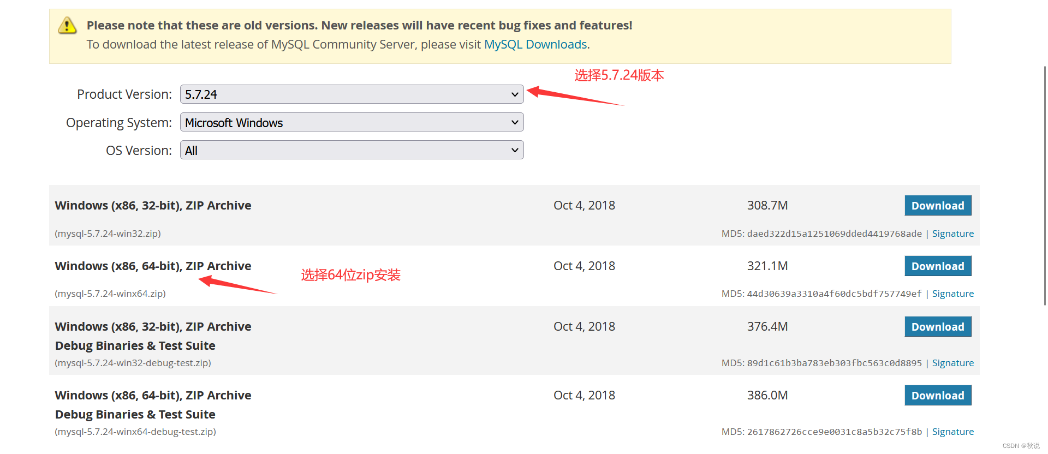Click file name (mysql-5.7.24-winx64-debug-test.zip)
This screenshot has width=1048, height=454.
pyautogui.click(x=135, y=432)
